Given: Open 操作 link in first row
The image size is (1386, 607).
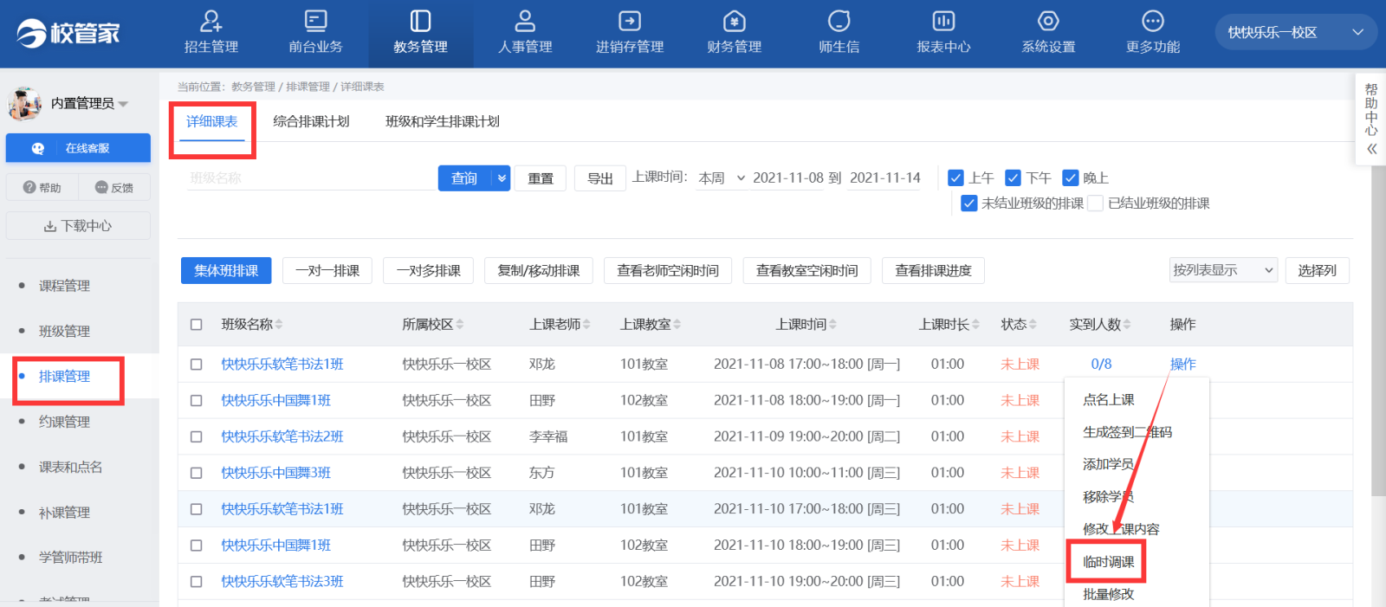Looking at the screenshot, I should 1182,365.
